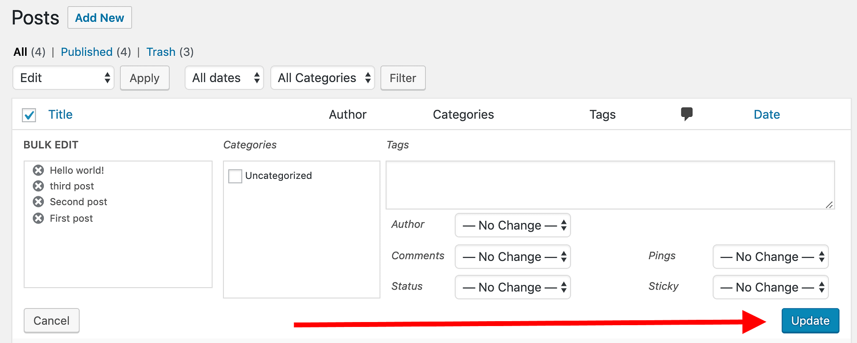
Task: Sort posts by the Date column
Action: pyautogui.click(x=766, y=115)
